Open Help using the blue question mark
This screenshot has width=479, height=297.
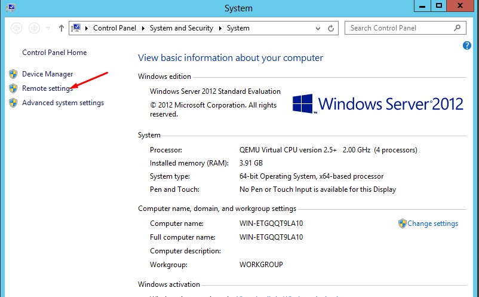coord(467,45)
